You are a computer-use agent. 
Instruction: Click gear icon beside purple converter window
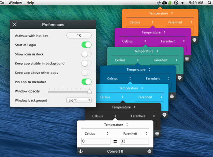tap(187, 59)
